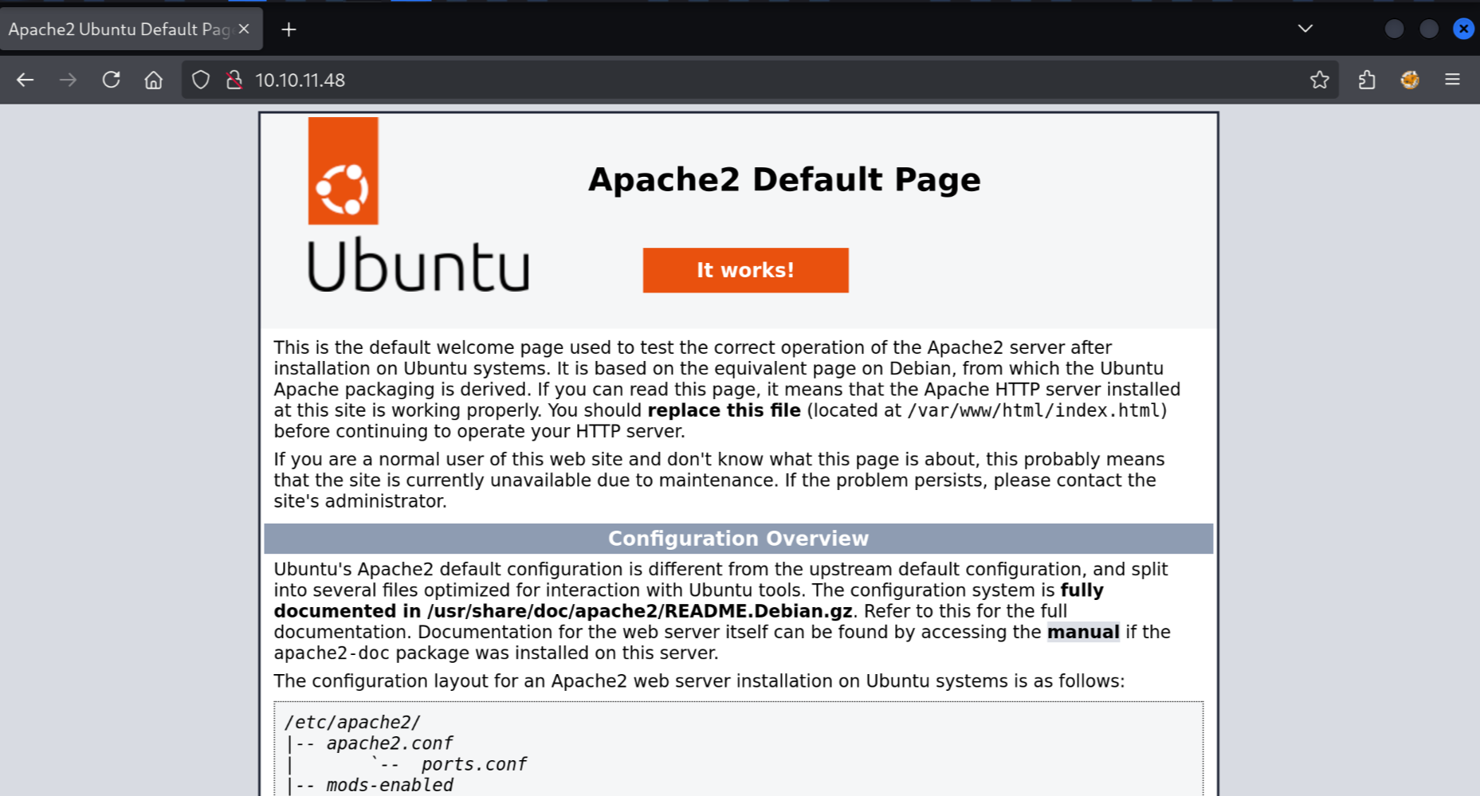
Task: Click the window maximize button
Action: 1429,29
